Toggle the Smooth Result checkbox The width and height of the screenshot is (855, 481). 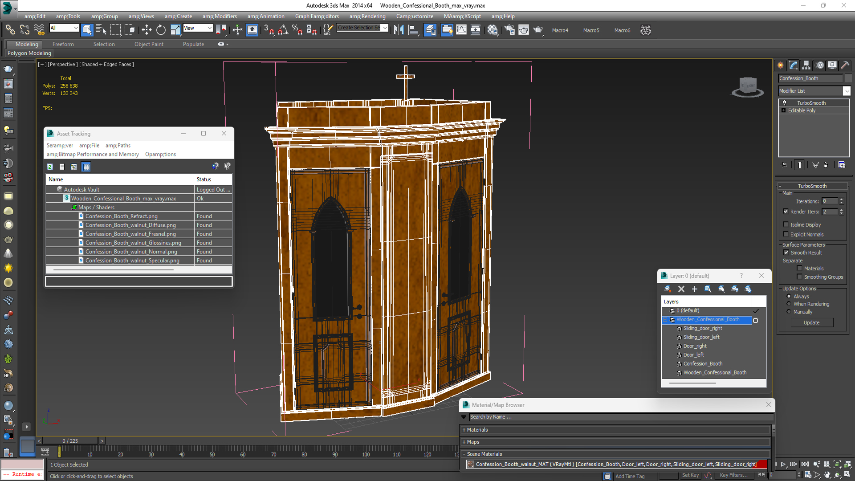(786, 253)
